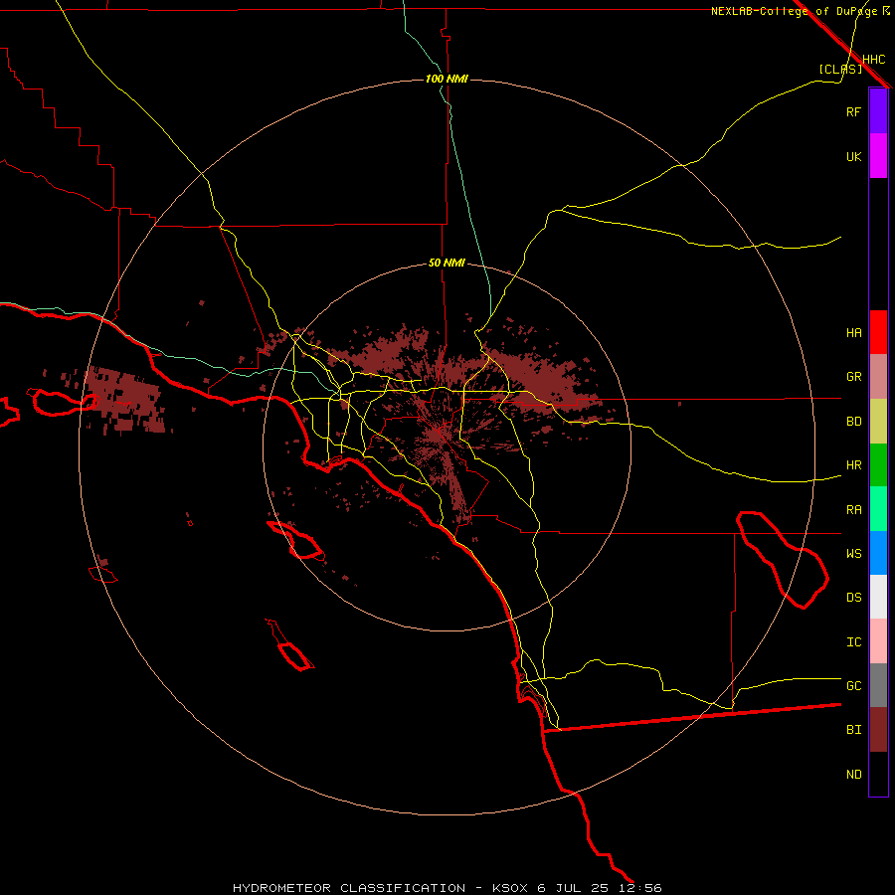Click the RF legend label

[x=853, y=112]
